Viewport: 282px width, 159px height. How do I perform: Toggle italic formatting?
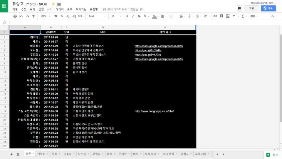click(133, 16)
